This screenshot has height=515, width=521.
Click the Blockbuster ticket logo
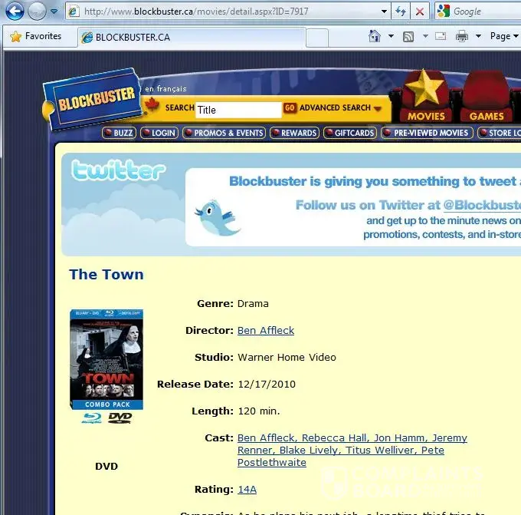(x=92, y=98)
